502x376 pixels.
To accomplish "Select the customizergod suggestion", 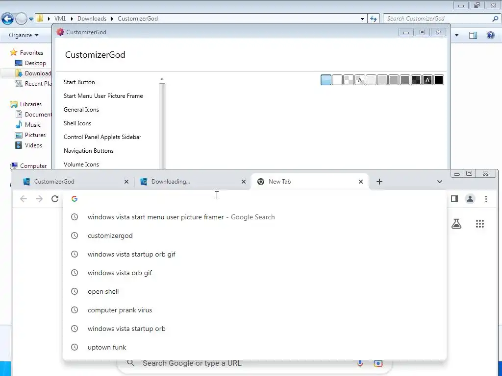I will point(254,235).
